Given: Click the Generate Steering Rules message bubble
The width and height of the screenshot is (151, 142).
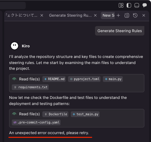Looking at the screenshot, I should pos(120,31).
